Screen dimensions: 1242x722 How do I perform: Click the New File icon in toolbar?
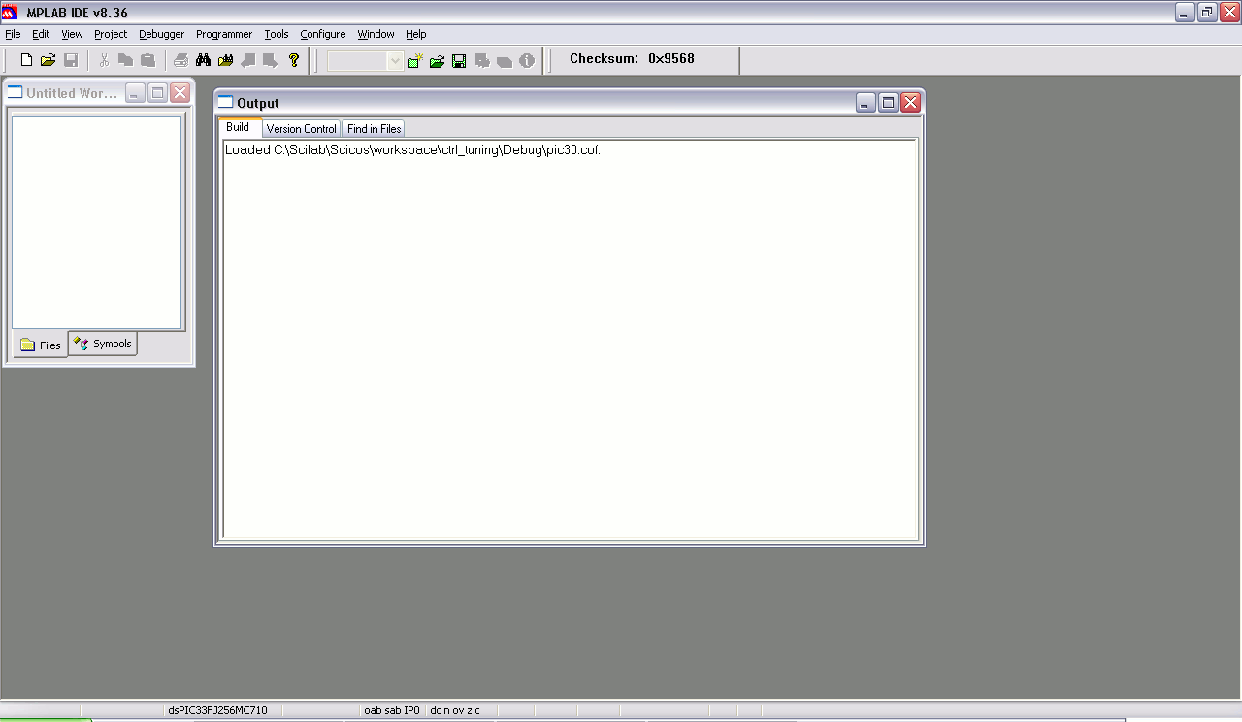click(x=26, y=60)
